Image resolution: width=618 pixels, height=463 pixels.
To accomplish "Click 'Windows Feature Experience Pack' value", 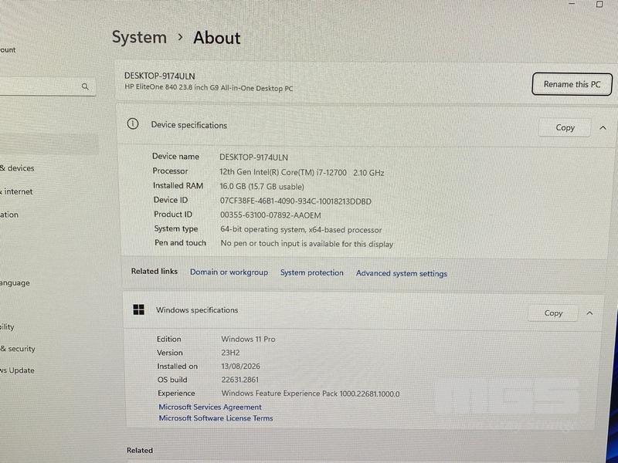I will tap(311, 394).
